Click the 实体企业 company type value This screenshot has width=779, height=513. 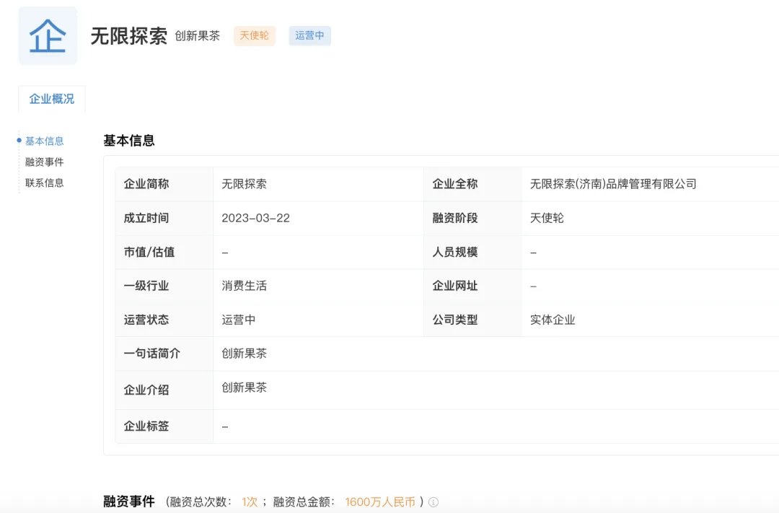click(553, 320)
